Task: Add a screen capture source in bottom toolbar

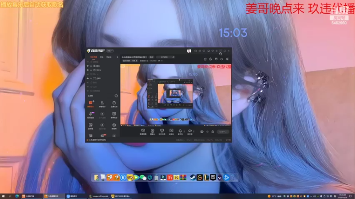Action: 143,132
